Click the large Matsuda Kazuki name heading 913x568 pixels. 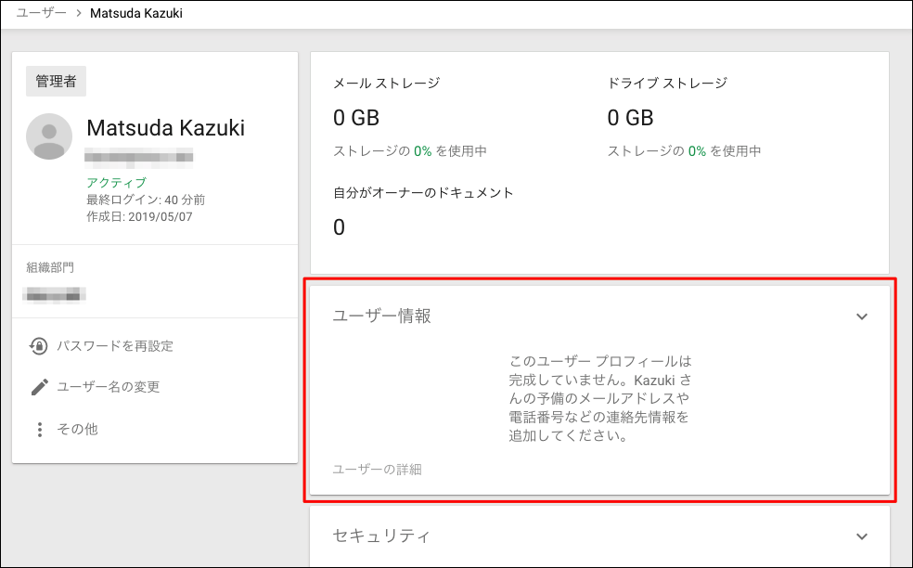click(166, 128)
